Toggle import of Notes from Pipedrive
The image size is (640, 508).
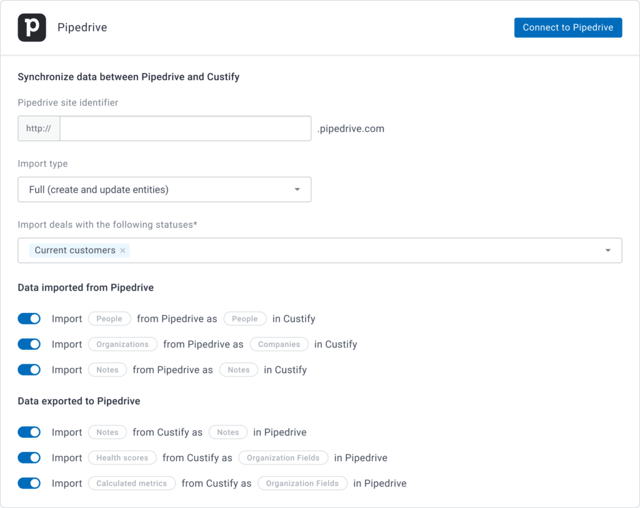tap(29, 370)
